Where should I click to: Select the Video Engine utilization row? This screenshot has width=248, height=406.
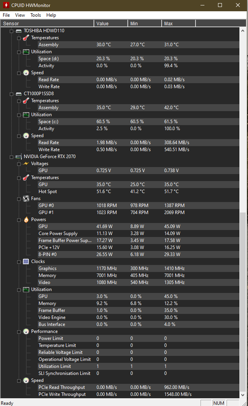point(139,317)
